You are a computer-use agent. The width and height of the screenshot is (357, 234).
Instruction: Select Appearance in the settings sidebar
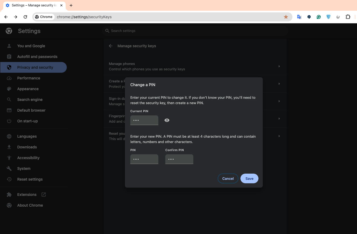pos(28,89)
